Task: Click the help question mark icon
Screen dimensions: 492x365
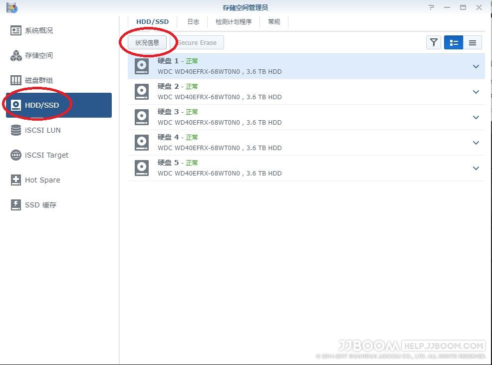Action: click(432, 7)
